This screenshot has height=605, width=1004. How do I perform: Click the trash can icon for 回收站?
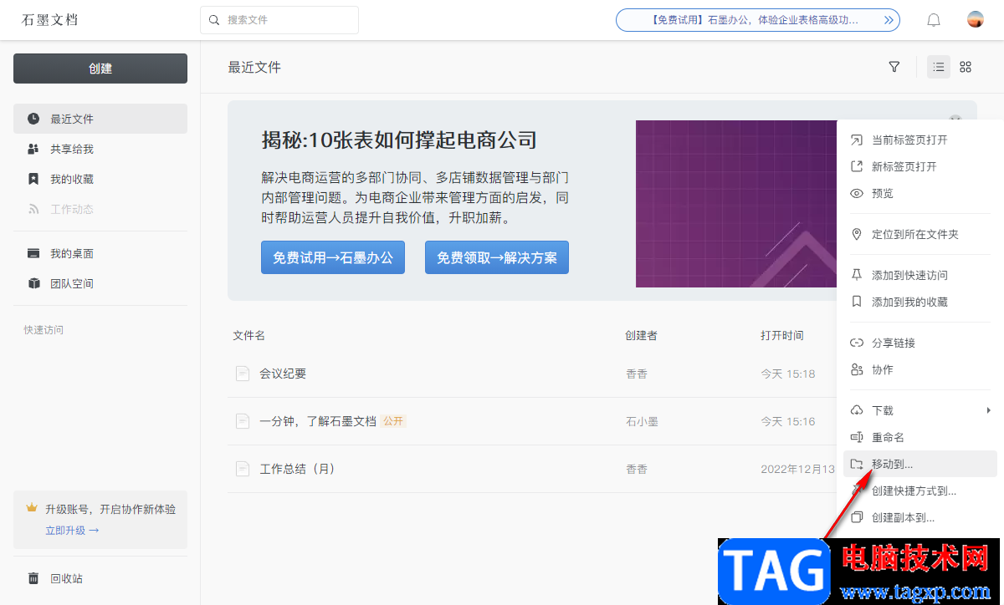click(x=33, y=578)
